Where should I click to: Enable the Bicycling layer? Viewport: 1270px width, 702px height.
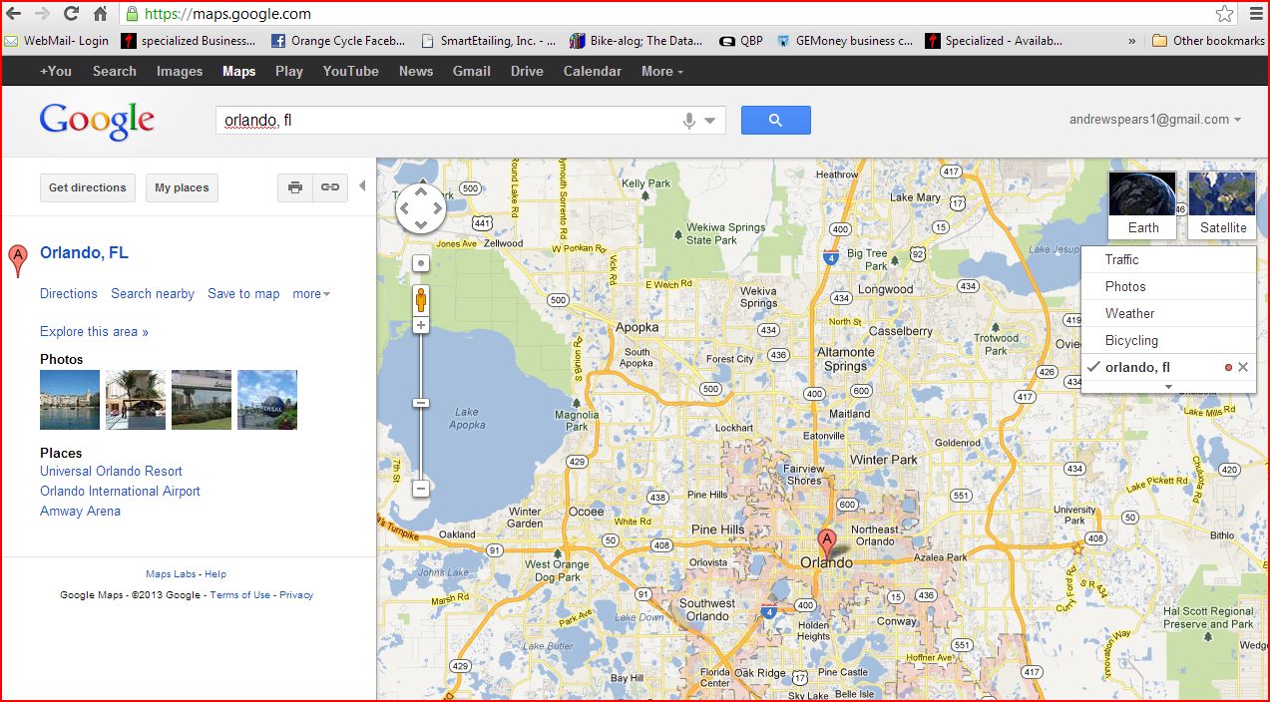point(1131,340)
